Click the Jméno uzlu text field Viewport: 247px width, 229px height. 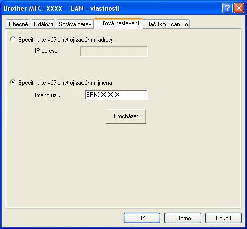[116, 95]
